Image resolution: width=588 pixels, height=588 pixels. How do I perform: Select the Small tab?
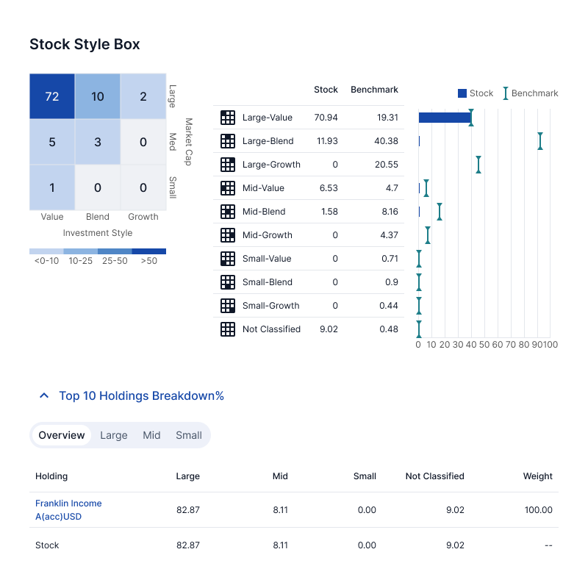[189, 435]
